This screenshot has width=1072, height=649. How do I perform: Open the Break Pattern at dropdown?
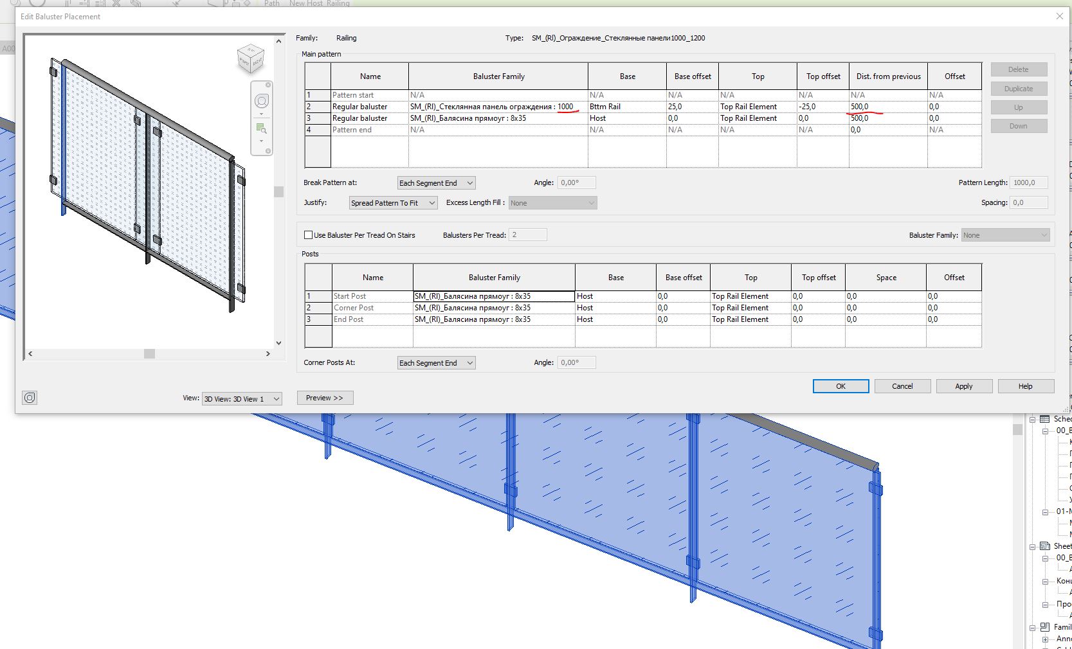[x=436, y=183]
